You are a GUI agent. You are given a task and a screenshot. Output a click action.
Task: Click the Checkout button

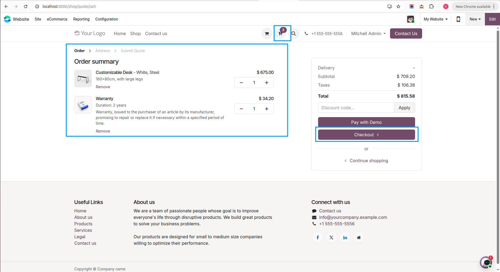pyautogui.click(x=366, y=135)
